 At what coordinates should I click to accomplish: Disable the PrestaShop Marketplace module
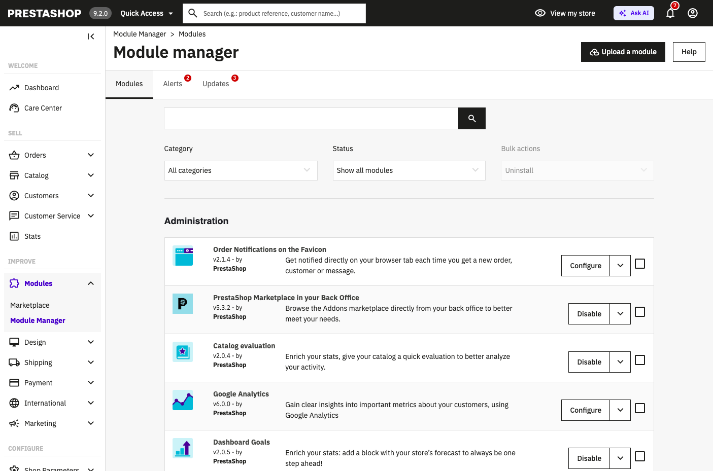589,314
